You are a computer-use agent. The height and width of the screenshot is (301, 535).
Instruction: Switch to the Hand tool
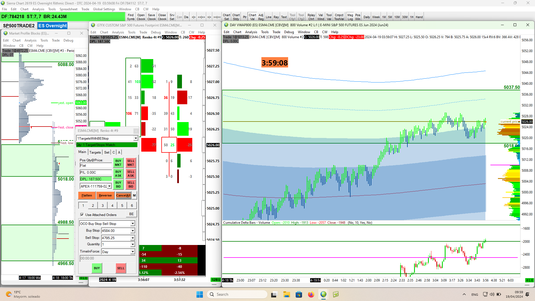(419, 17)
